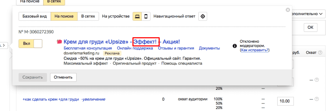Open the ad headline Крем для груди Upsize
The image size is (326, 111).
[x=122, y=42]
